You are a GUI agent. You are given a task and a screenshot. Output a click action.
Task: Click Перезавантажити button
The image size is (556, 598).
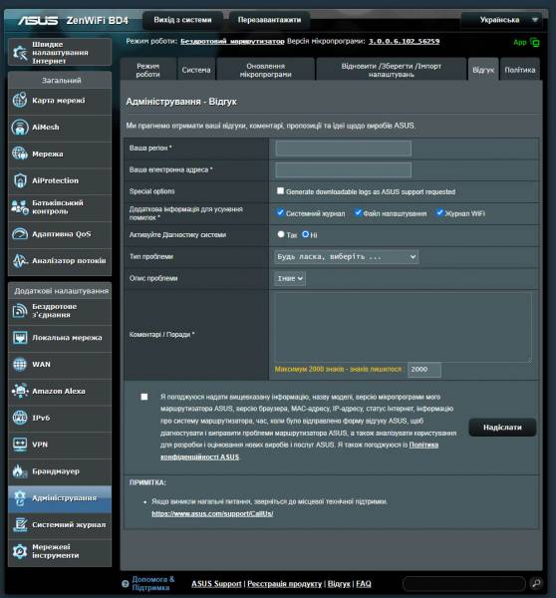[269, 20]
